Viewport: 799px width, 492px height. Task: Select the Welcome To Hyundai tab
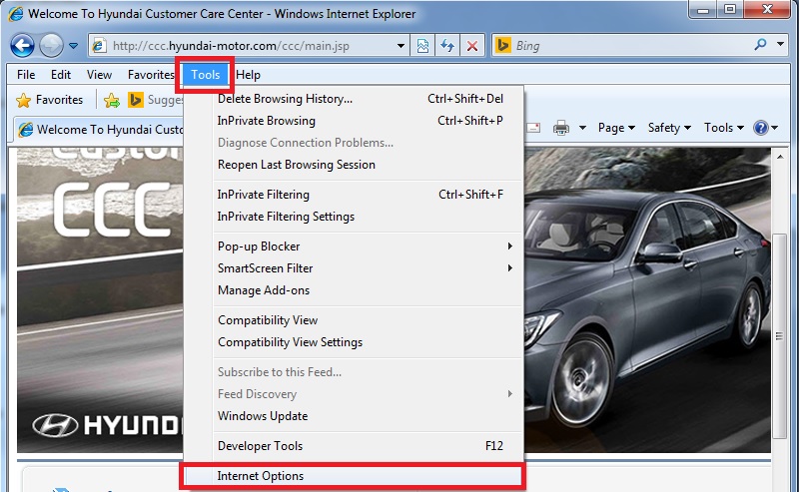99,130
